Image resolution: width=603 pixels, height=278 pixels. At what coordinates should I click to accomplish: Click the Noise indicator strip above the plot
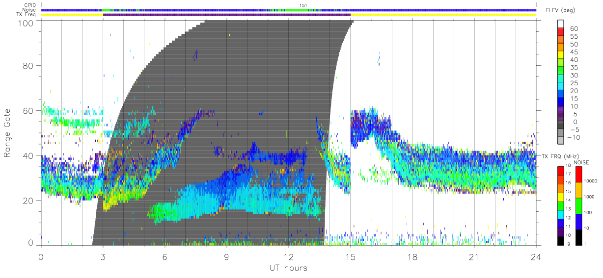coord(288,10)
